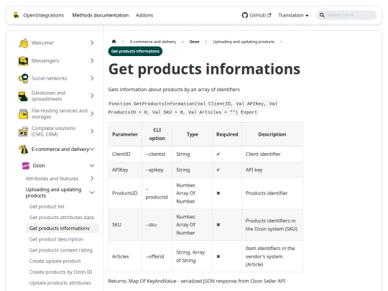The image size is (388, 291).
Task: Expand Attributes and features chevron
Action: click(x=92, y=178)
